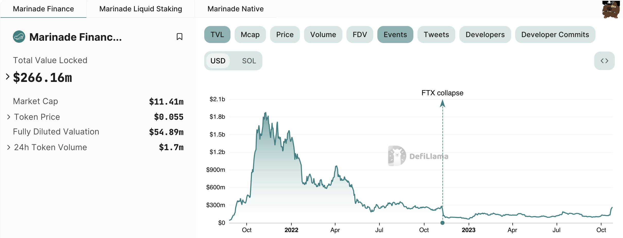Select USD on the currency switch
Image resolution: width=623 pixels, height=238 pixels.
[x=218, y=61]
